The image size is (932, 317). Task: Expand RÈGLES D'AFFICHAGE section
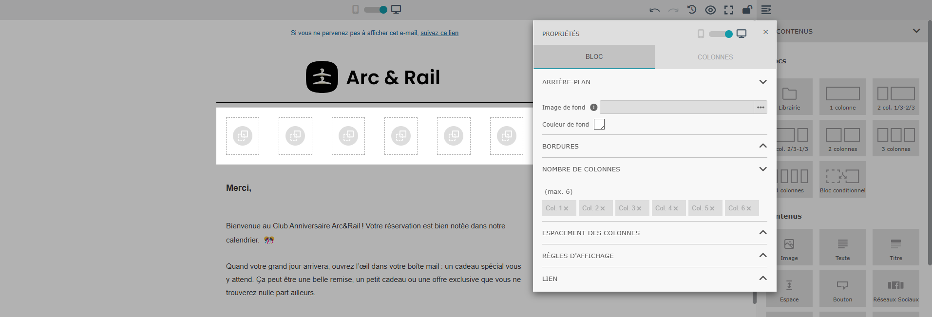point(763,256)
